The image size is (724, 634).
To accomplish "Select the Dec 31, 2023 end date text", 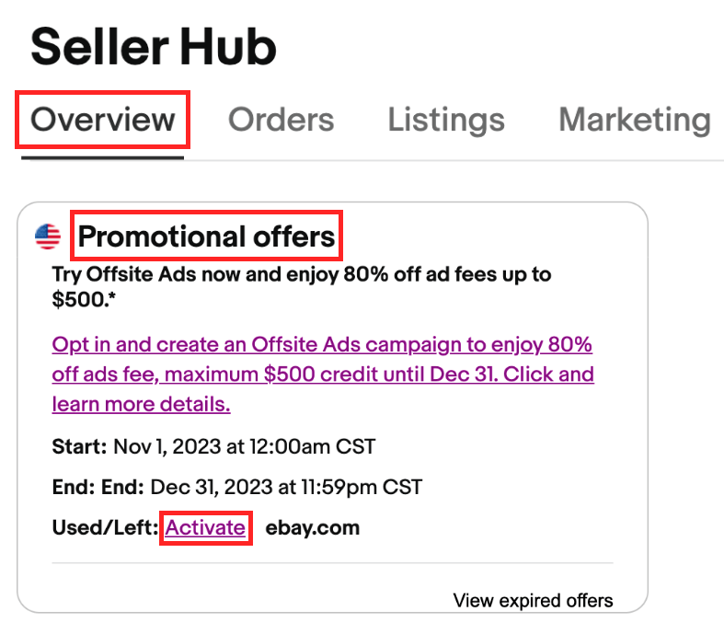I will 286,487.
